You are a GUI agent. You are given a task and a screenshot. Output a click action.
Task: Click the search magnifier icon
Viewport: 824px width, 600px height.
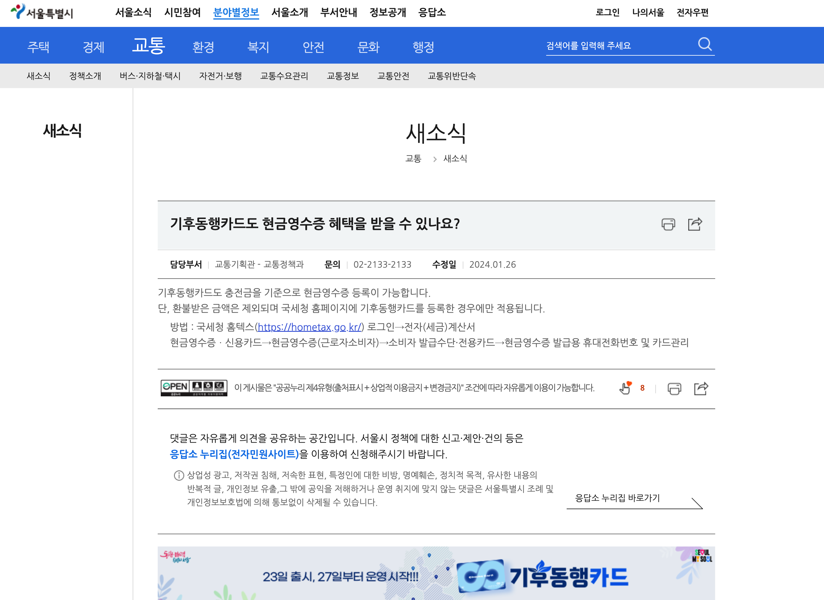point(704,44)
